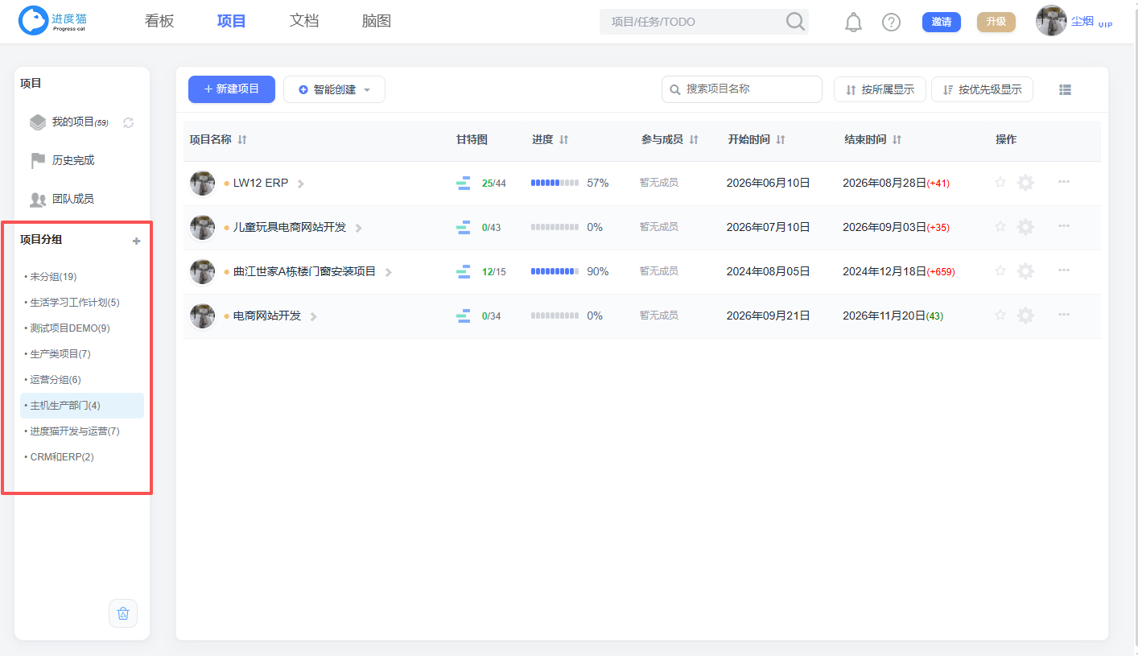
Task: Open the notifications bell
Action: 853,22
